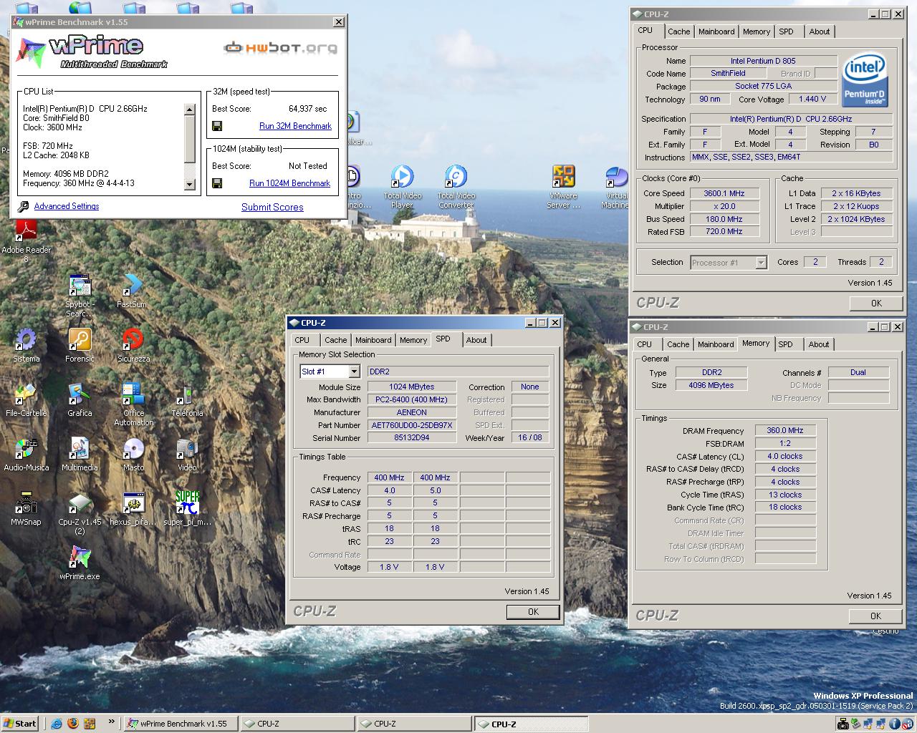This screenshot has height=733, width=917.
Task: Open the Processor #1 selection dropdown
Action: click(x=762, y=263)
